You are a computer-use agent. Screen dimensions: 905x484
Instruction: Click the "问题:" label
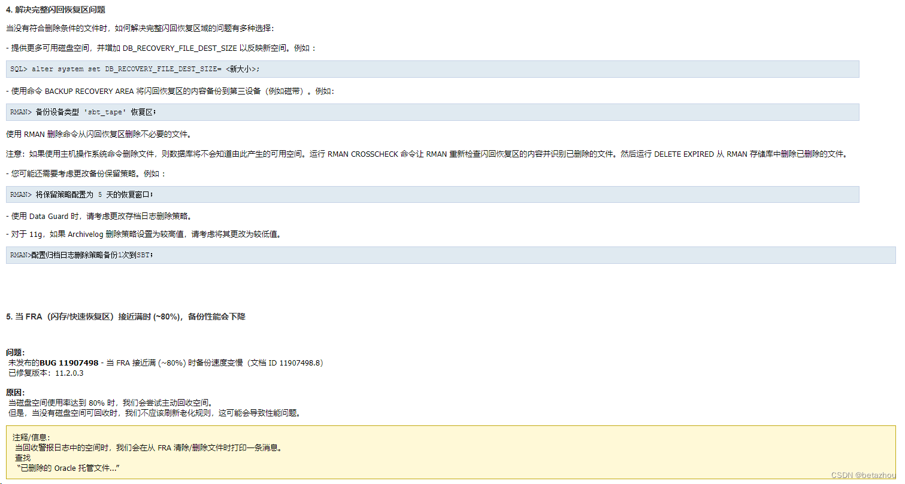[16, 353]
